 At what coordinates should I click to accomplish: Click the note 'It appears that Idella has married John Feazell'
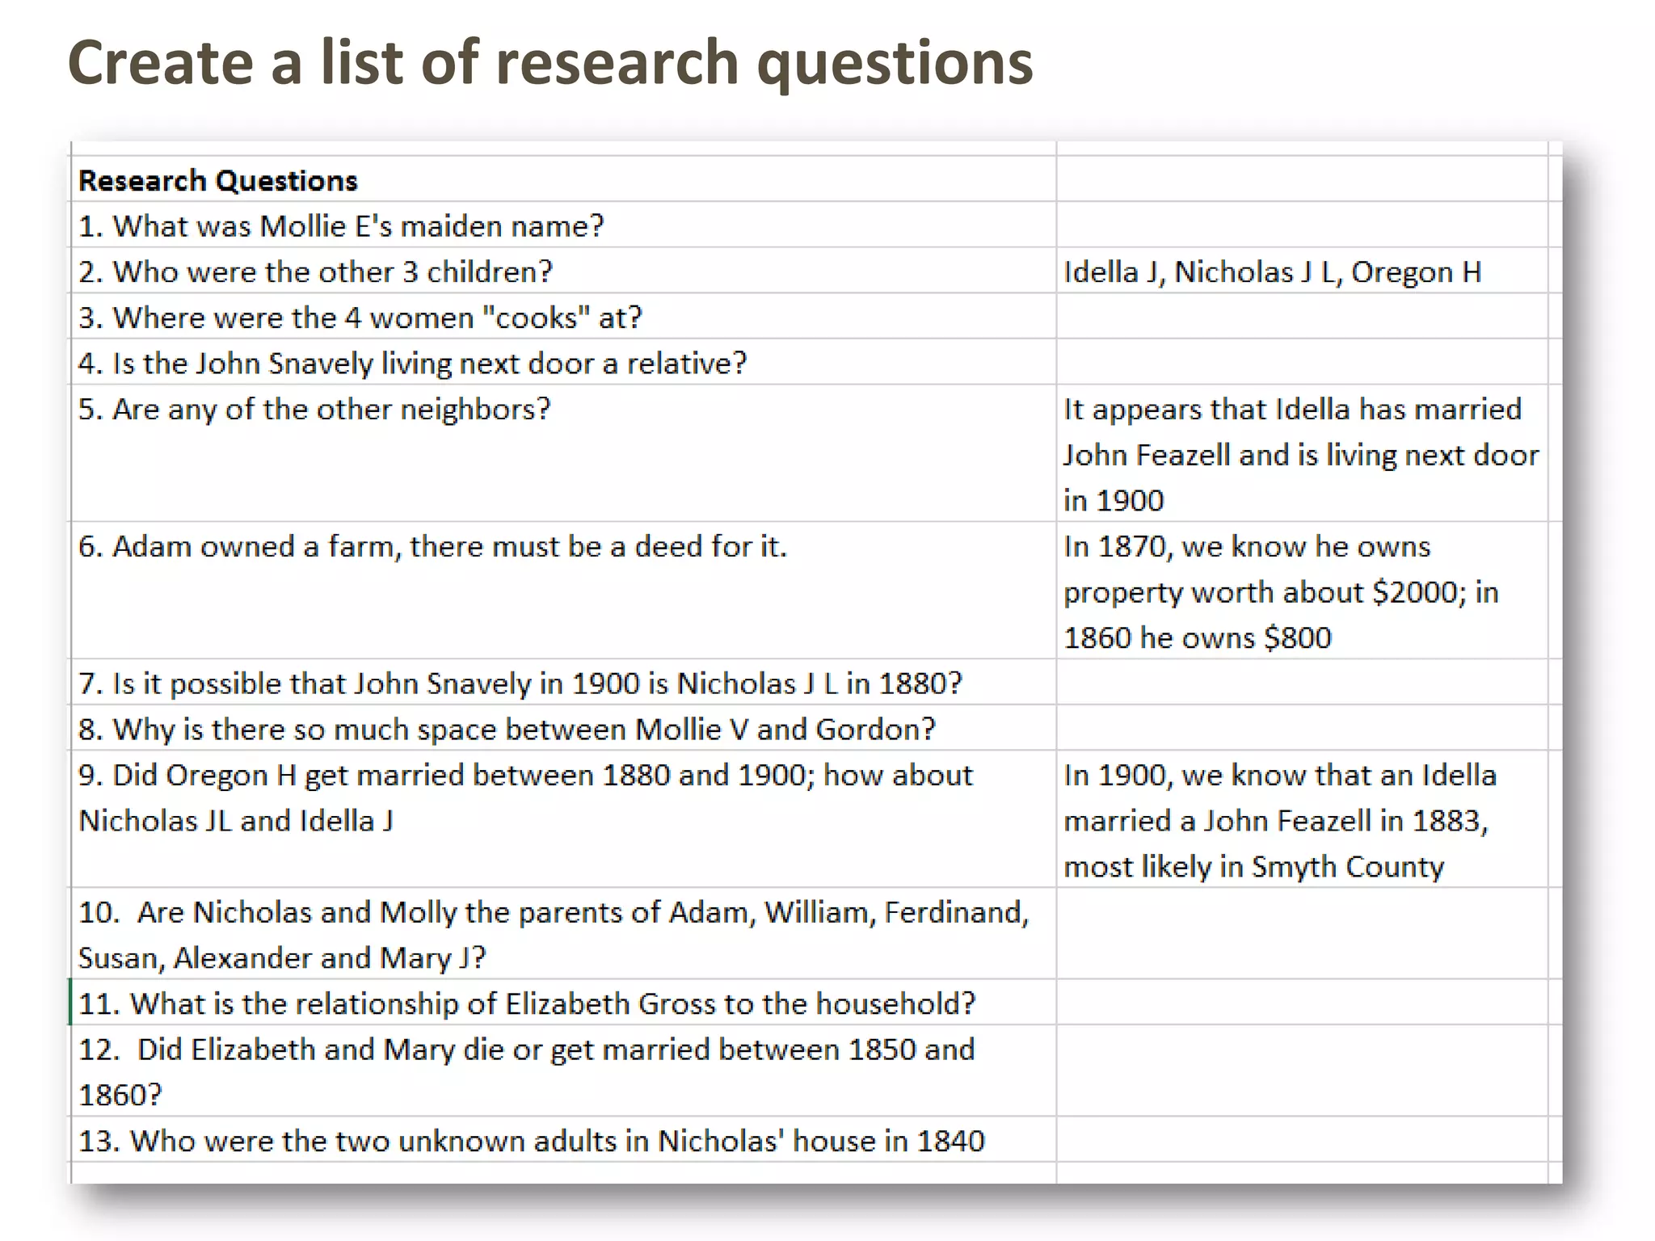[1302, 453]
